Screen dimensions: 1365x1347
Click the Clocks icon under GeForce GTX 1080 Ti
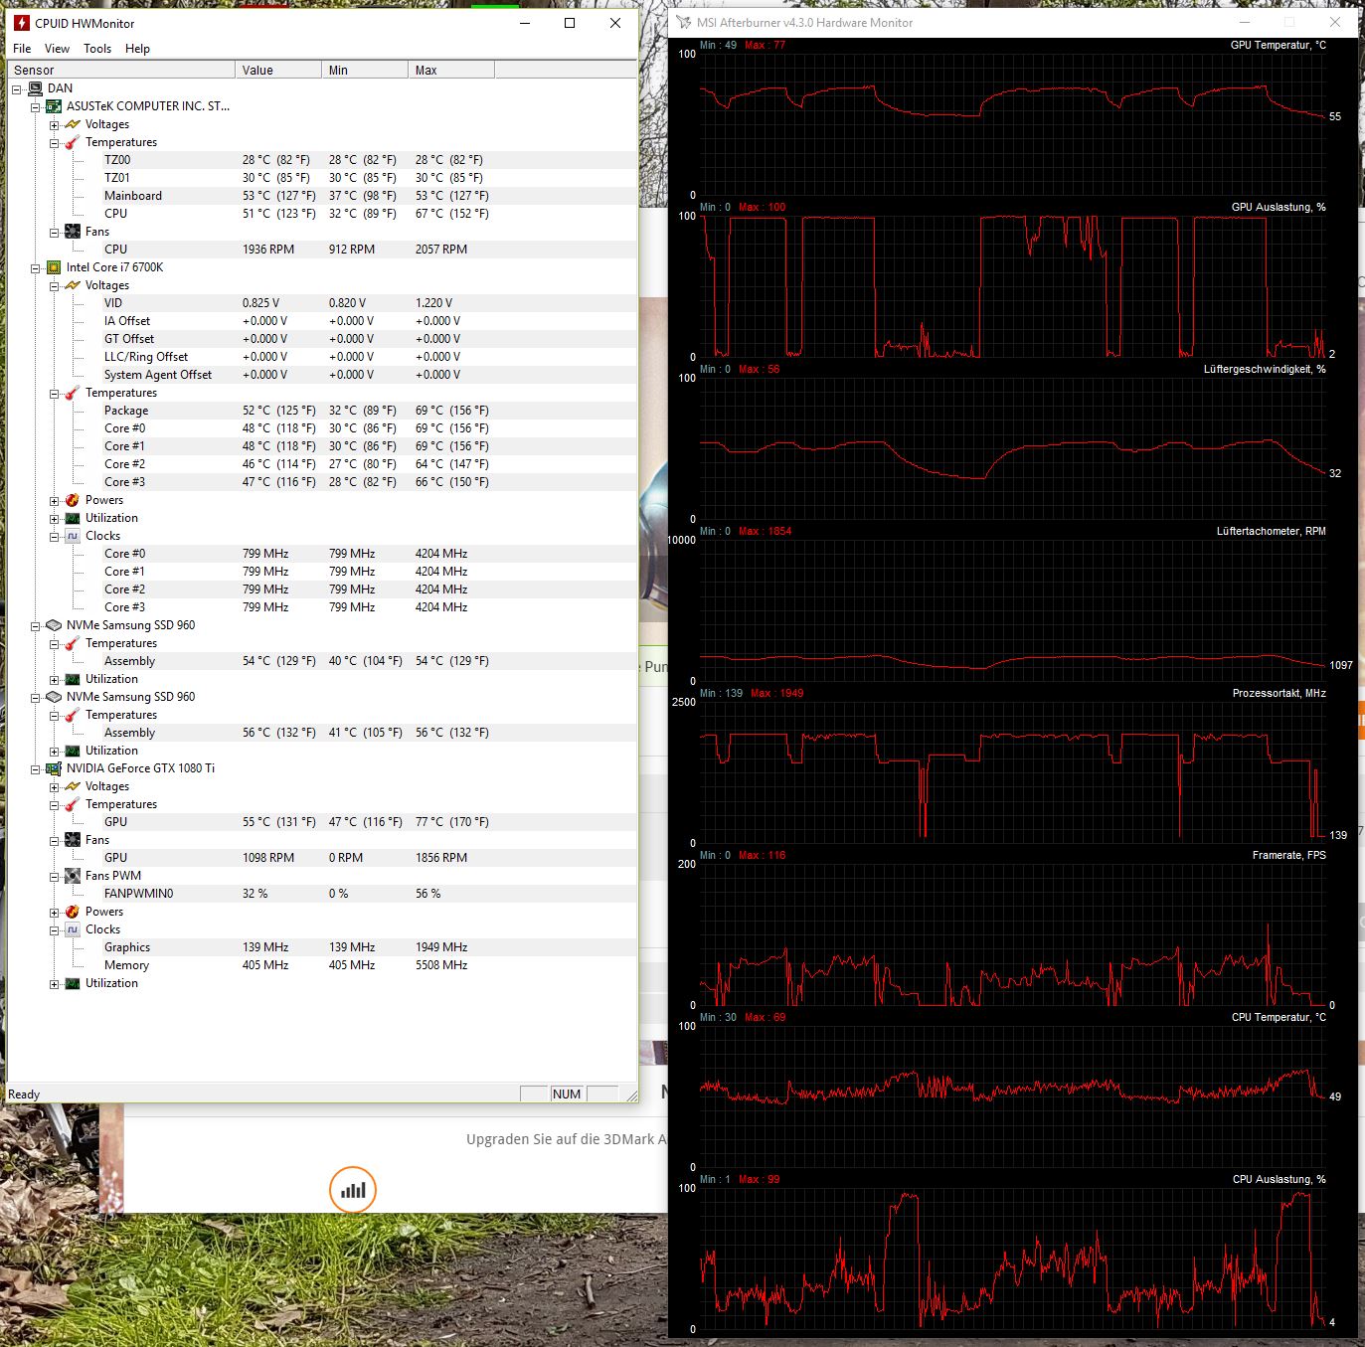(73, 929)
